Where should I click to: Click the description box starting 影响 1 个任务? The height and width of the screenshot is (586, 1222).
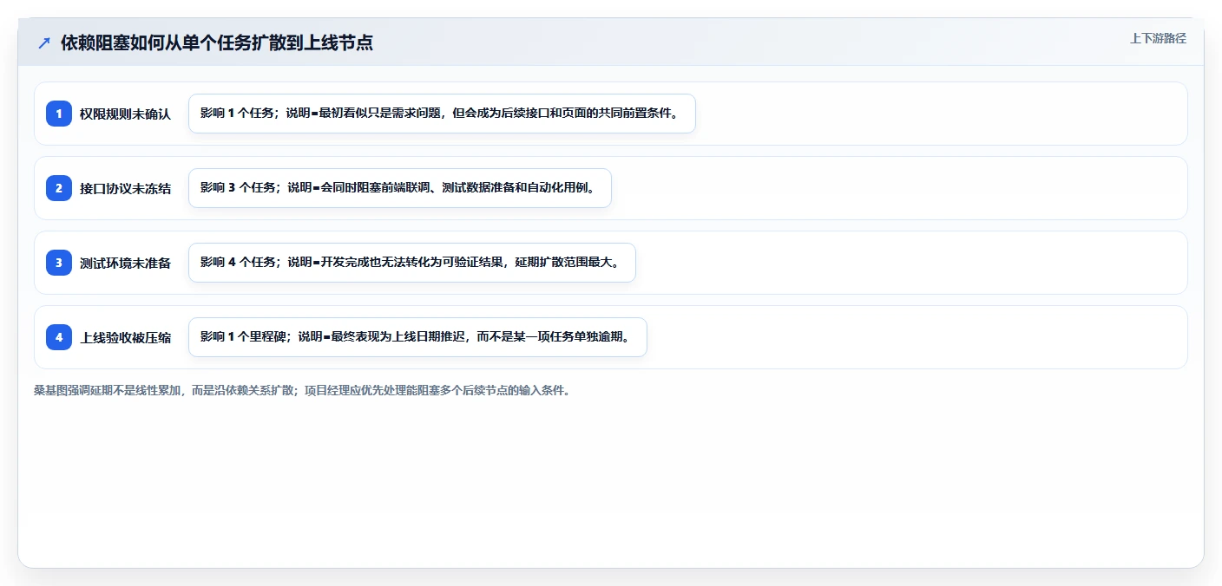tap(442, 114)
